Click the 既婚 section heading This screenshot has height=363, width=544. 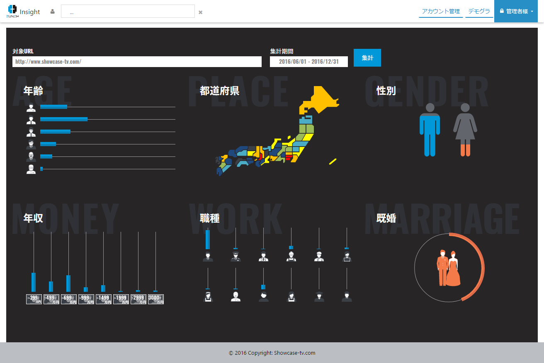pyautogui.click(x=386, y=218)
